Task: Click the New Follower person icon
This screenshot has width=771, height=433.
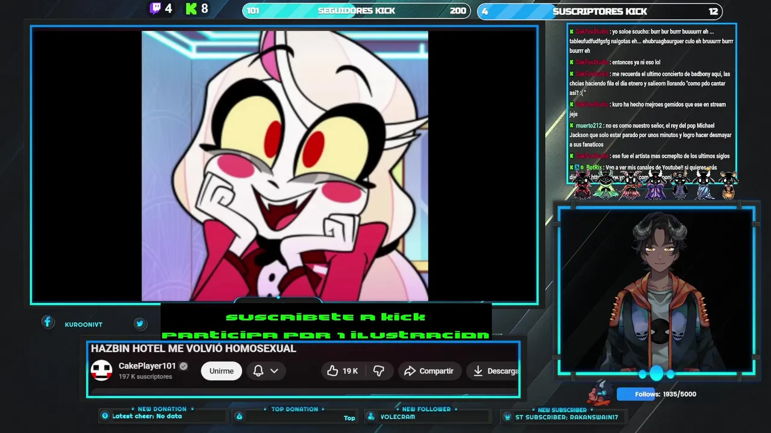Action: tap(371, 416)
